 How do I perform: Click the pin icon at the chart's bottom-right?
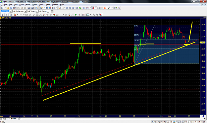click(203, 116)
